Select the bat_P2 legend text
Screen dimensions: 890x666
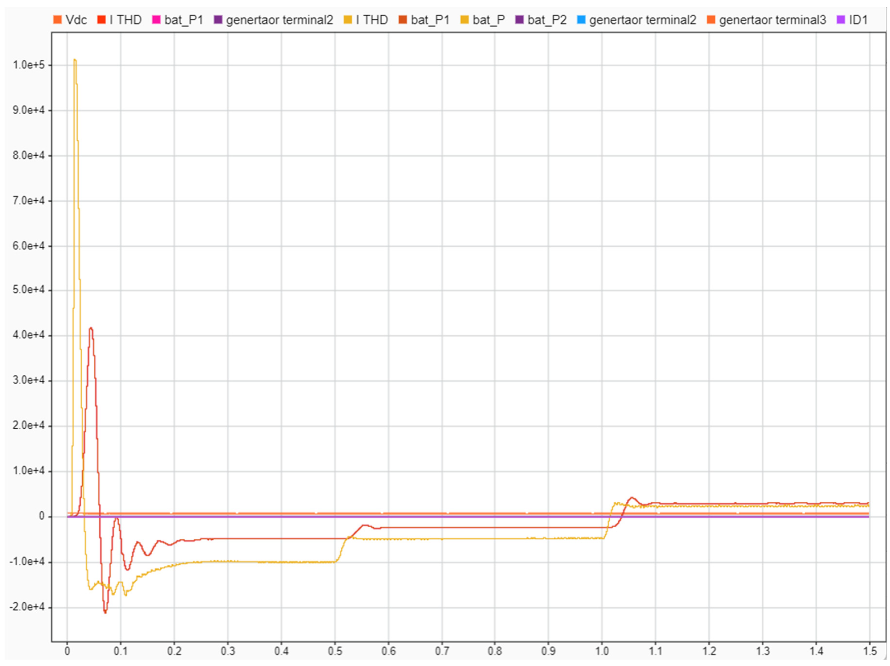click(x=547, y=20)
